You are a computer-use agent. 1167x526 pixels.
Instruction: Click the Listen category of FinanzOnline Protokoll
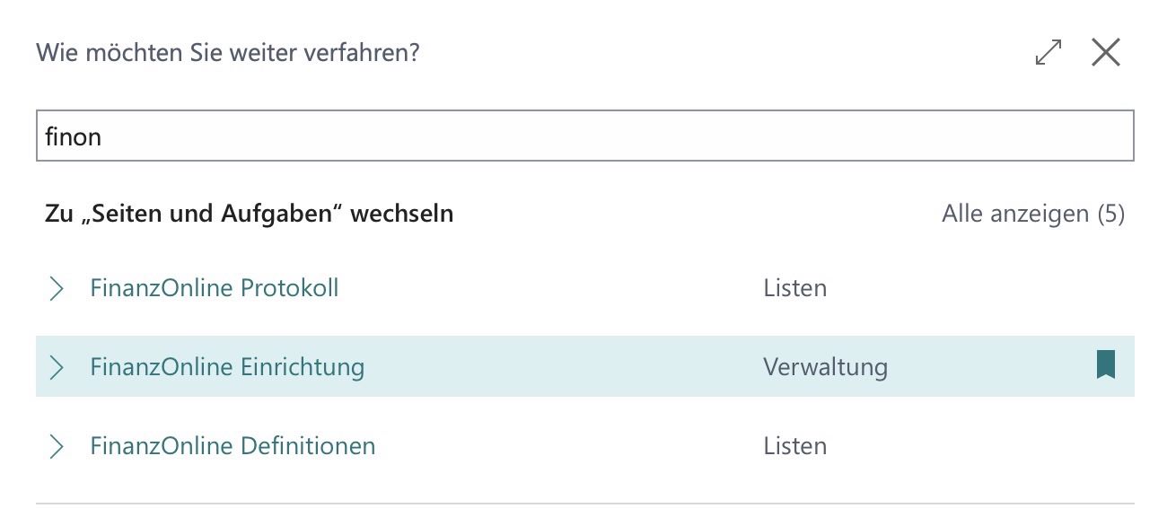click(795, 288)
